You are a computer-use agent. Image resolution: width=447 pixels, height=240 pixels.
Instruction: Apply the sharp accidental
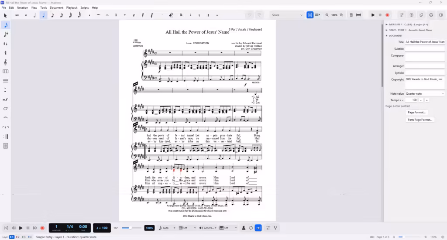pos(208,15)
